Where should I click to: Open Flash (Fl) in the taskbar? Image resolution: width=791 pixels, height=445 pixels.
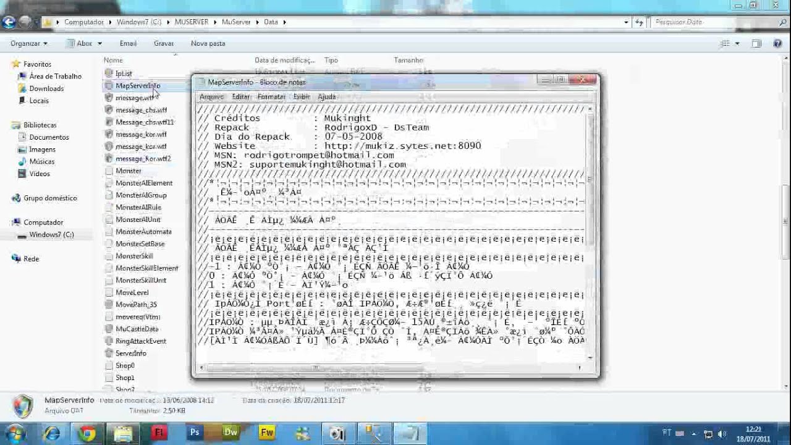pyautogui.click(x=159, y=433)
